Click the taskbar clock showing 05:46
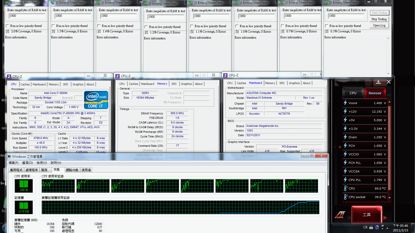The height and width of the screenshot is (233, 415). [400, 228]
